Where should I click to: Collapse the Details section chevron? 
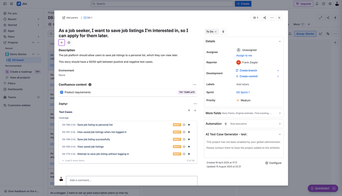point(280,41)
